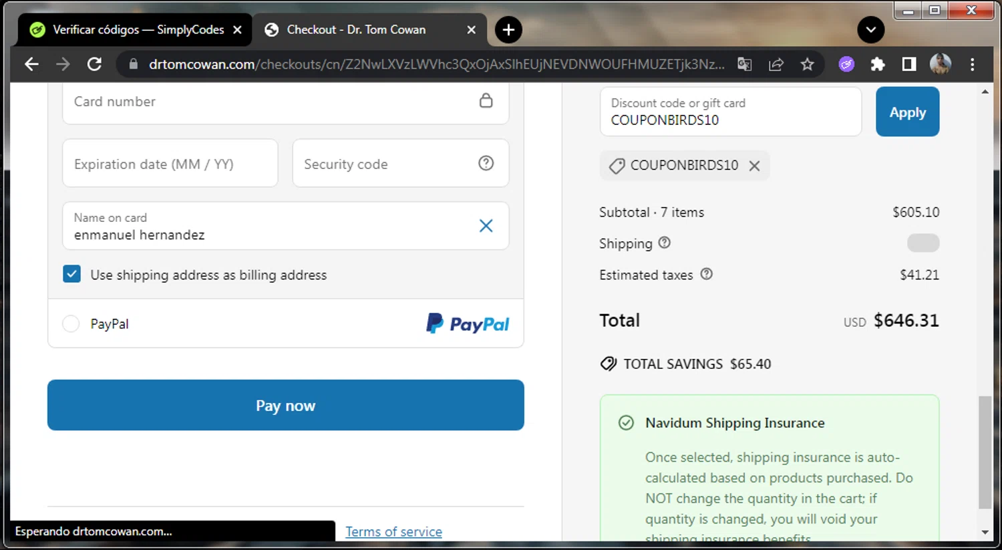
Task: Click the vertical scrollbar thumb
Action: pyautogui.click(x=985, y=452)
